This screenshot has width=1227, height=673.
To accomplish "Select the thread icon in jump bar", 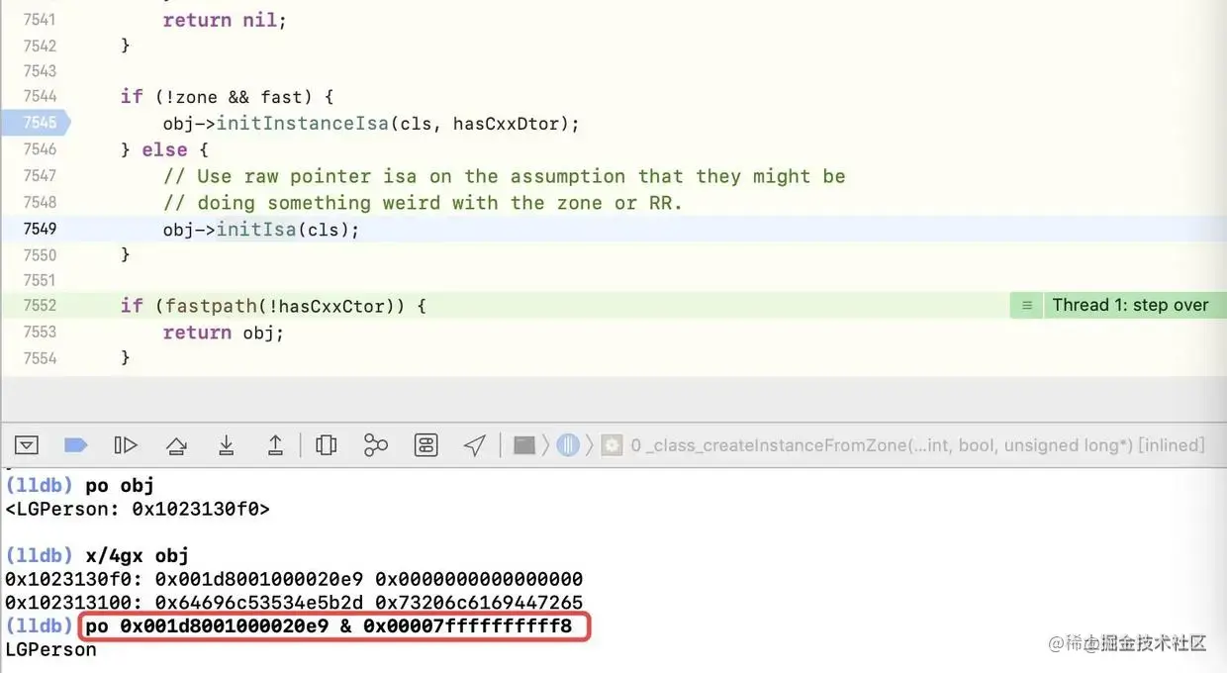I will click(568, 445).
